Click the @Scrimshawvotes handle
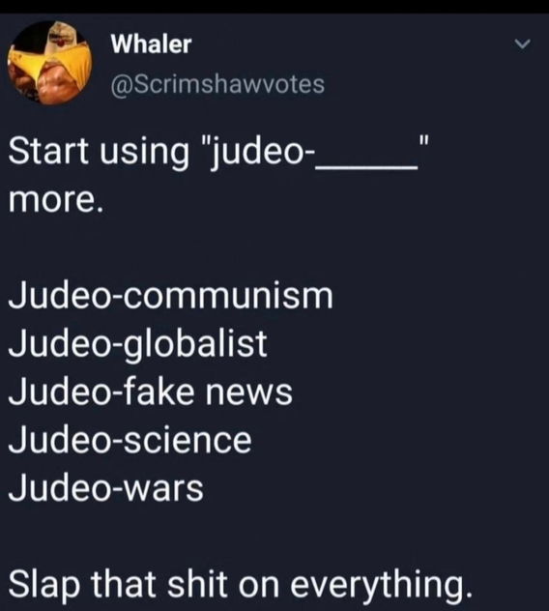This screenshot has width=549, height=611. click(217, 84)
